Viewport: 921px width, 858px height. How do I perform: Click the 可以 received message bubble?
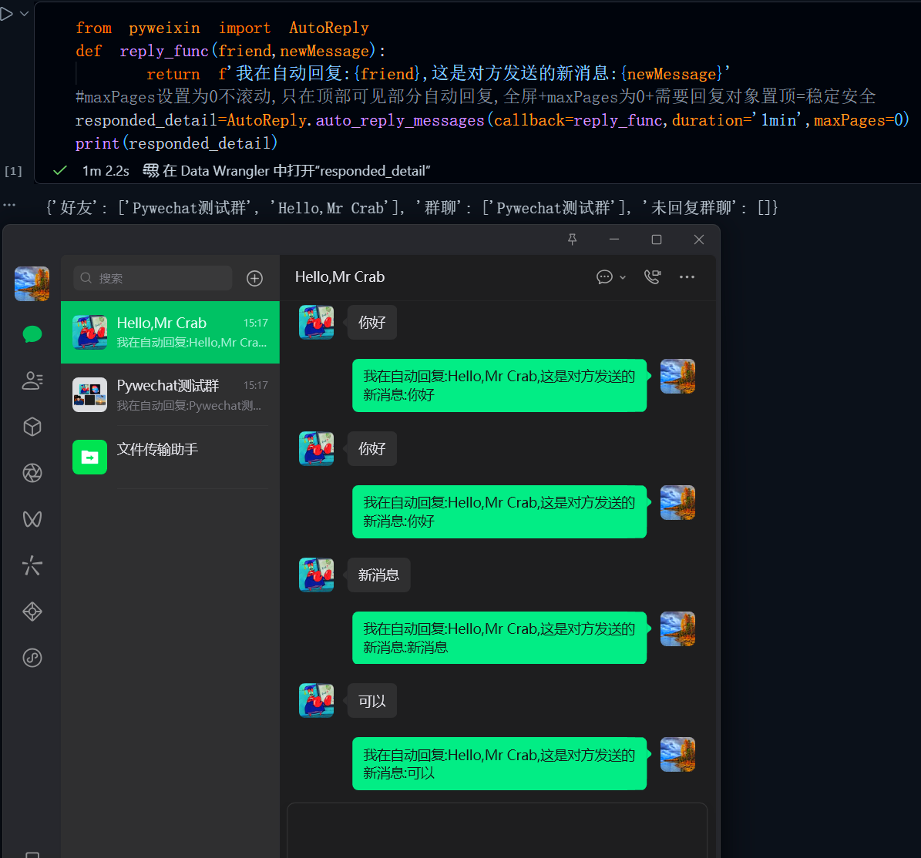tap(371, 701)
